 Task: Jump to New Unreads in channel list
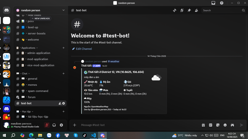click(x=41, y=18)
